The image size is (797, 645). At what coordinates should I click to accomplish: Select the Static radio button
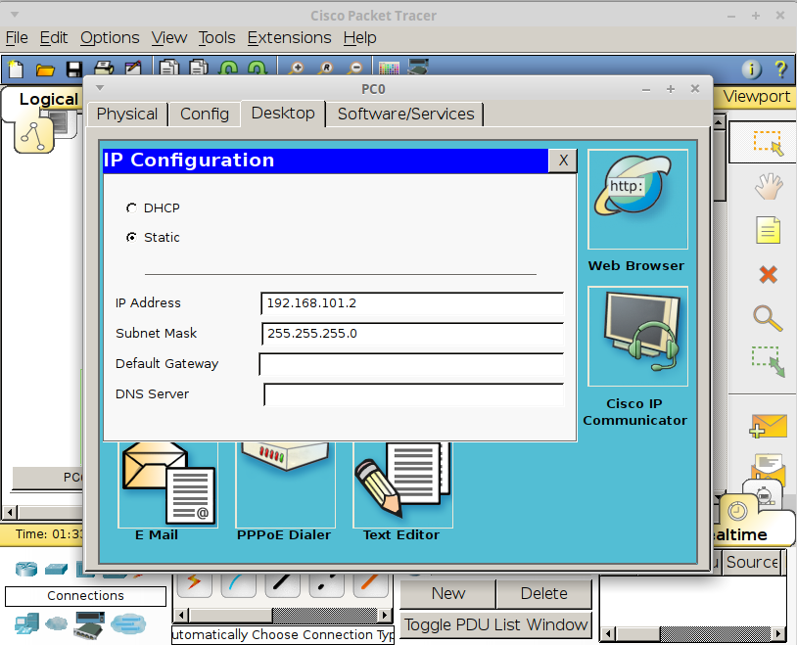tap(131, 238)
